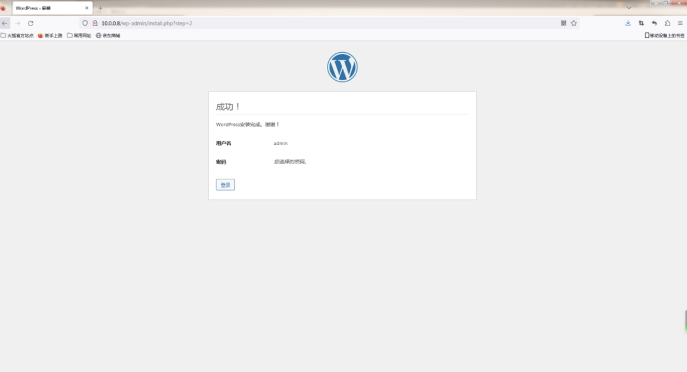Select the admin username text

[281, 143]
